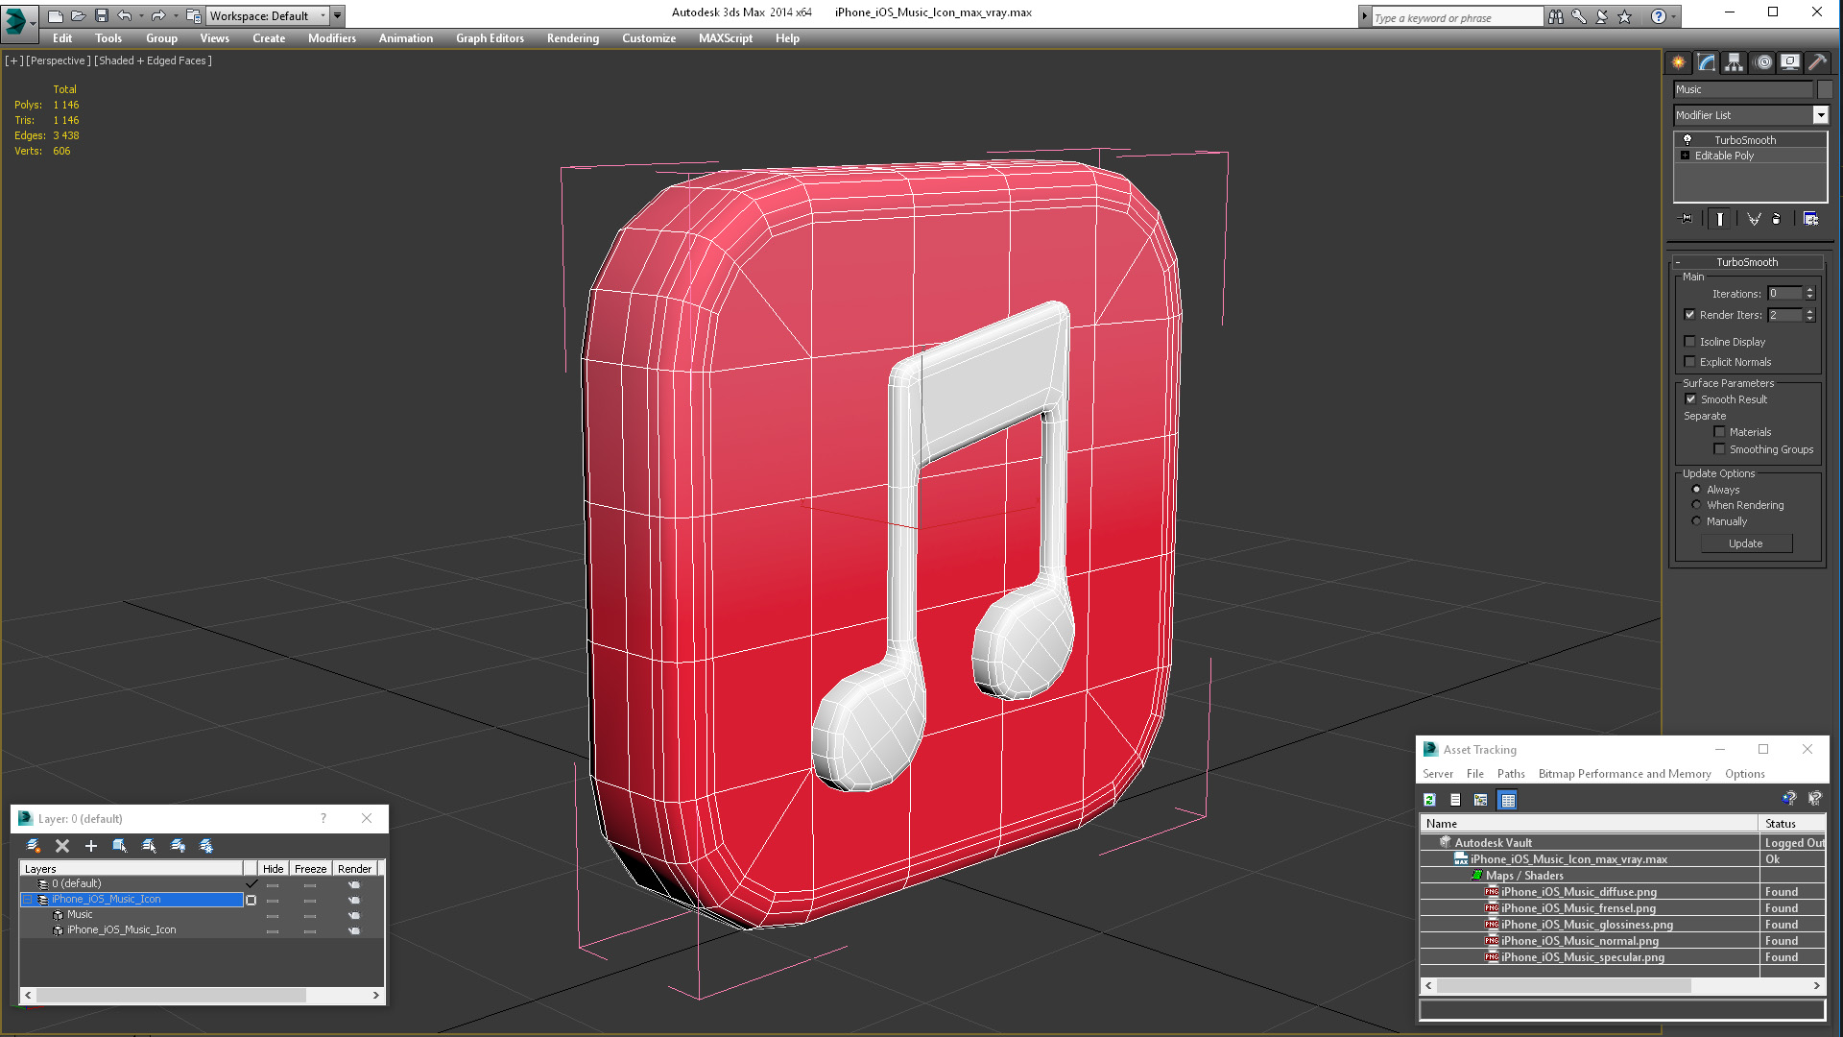
Task: Enable Separate by Materials checkbox
Action: (x=1720, y=432)
